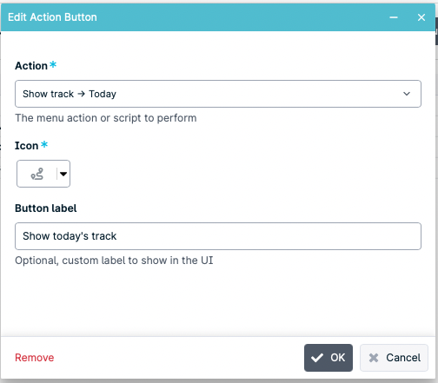Image resolution: width=438 pixels, height=383 pixels.
Task: Click the checkmark icon inside the OK button
Action: click(x=317, y=358)
